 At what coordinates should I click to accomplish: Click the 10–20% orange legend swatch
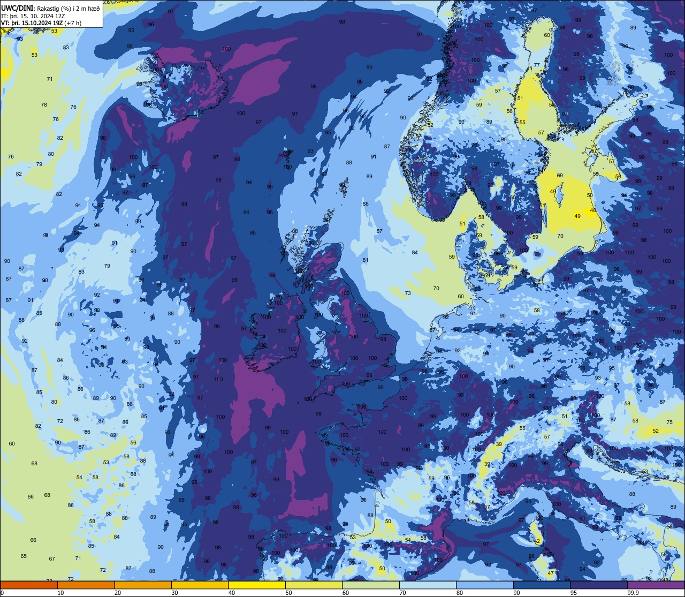pyautogui.click(x=86, y=585)
